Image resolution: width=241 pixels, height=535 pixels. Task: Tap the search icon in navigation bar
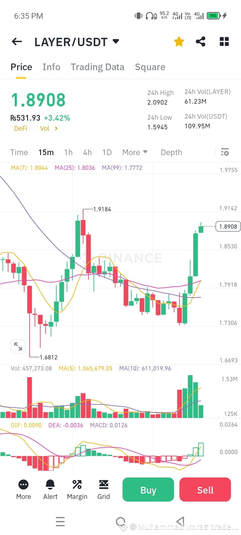pyautogui.click(x=120, y=521)
